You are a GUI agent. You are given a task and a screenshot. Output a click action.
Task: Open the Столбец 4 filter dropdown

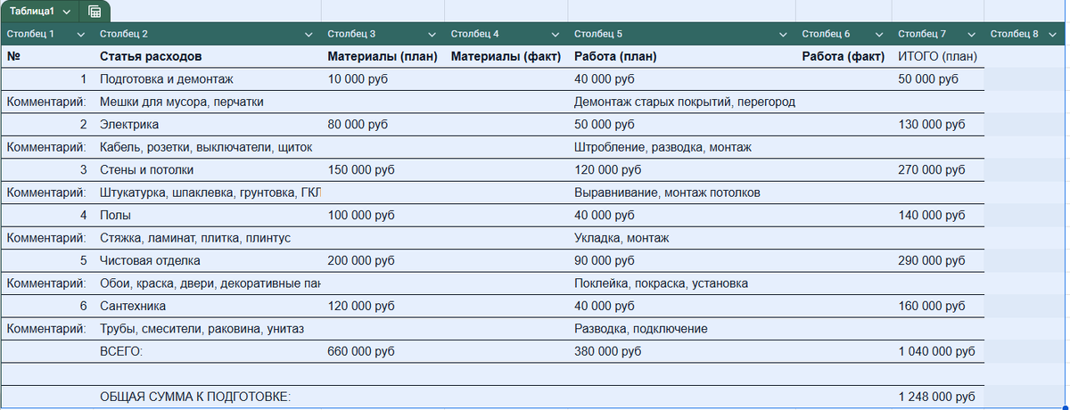click(556, 35)
